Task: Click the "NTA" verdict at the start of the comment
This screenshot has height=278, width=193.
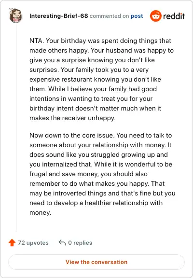Action: point(36,41)
